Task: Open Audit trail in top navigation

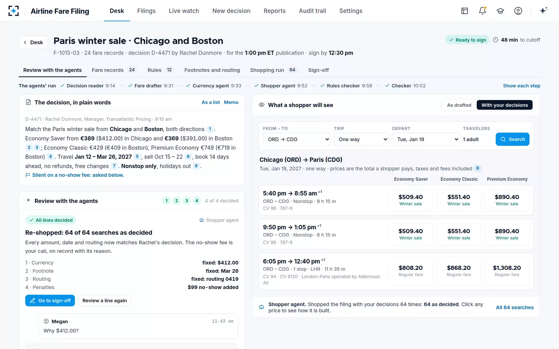Action: point(312,11)
